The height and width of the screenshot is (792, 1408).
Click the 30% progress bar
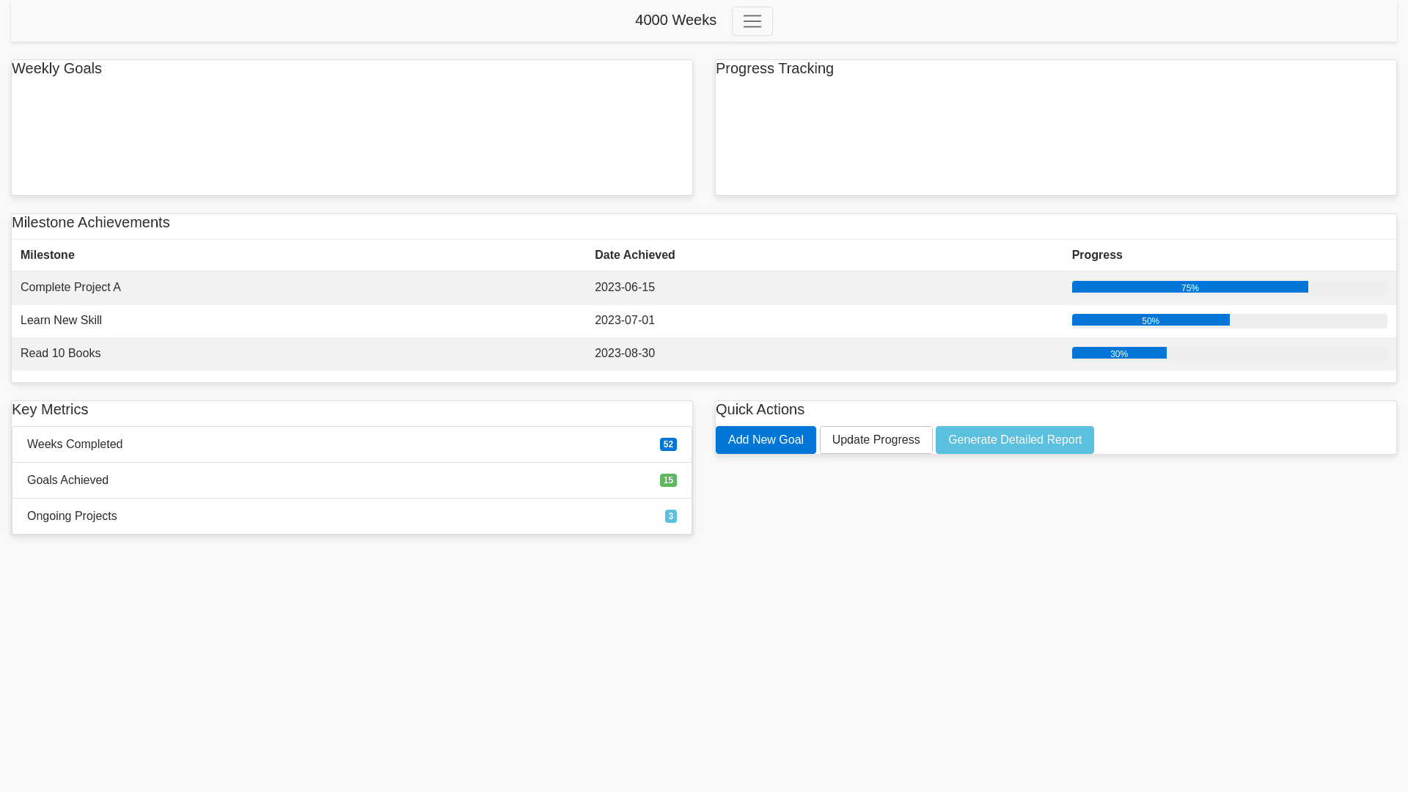coord(1118,353)
